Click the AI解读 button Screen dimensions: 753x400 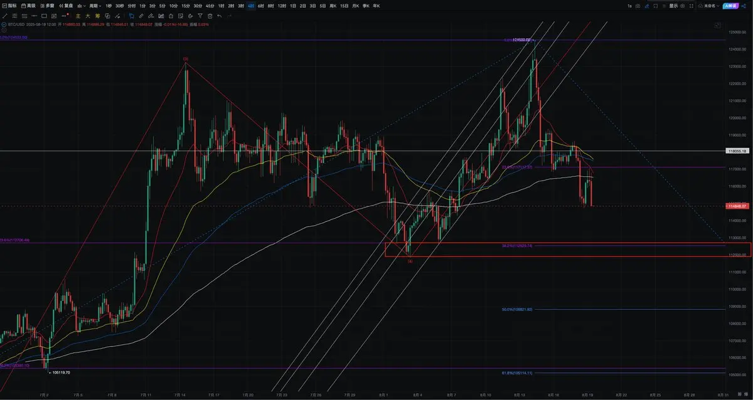coord(730,6)
